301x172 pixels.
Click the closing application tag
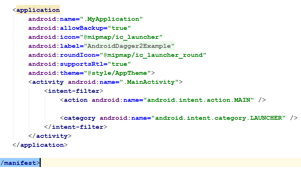[x=40, y=145]
